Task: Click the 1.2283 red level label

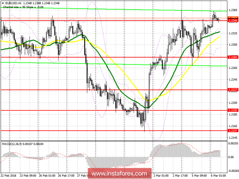Action: pos(233,57)
